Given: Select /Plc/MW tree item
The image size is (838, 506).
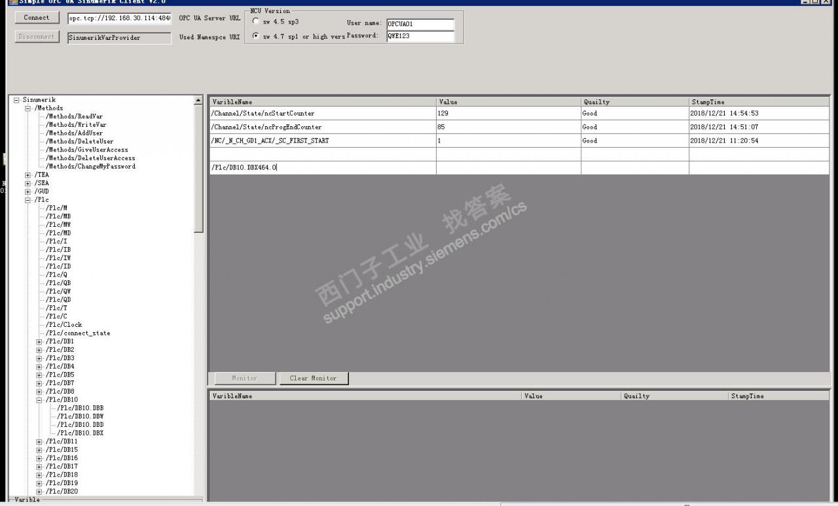Looking at the screenshot, I should click(58, 225).
